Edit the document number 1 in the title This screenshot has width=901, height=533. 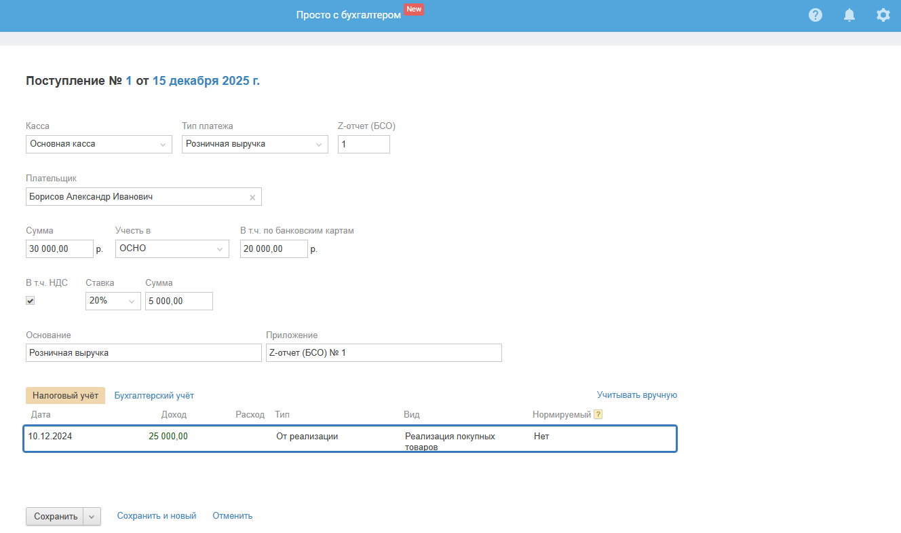129,81
